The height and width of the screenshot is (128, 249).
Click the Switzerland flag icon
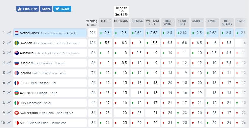point(17,113)
